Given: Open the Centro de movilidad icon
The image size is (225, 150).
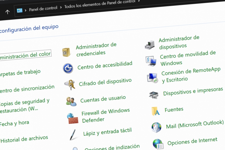Looking at the screenshot, I should 151,61.
